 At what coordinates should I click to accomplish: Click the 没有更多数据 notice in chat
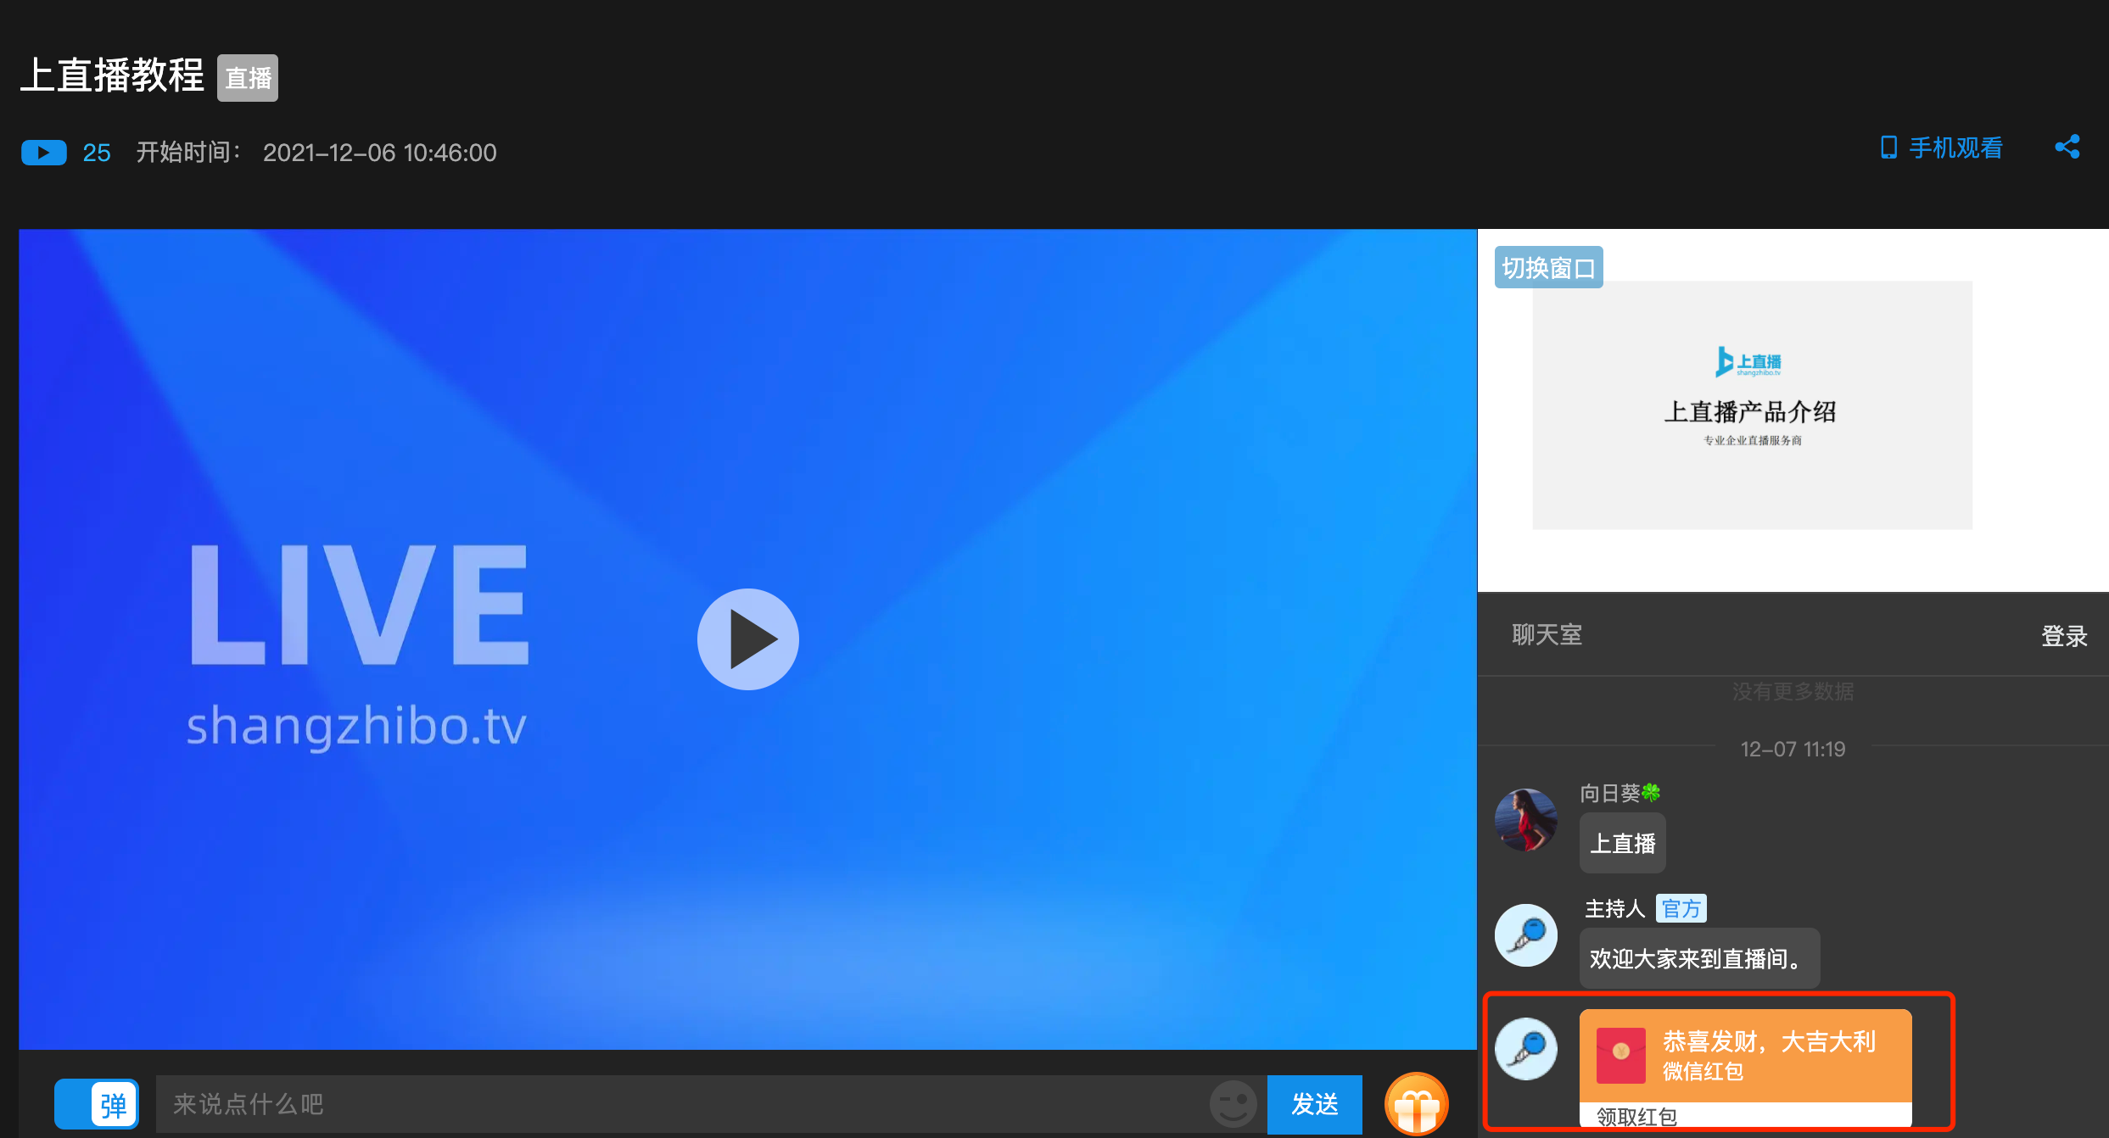[1793, 692]
